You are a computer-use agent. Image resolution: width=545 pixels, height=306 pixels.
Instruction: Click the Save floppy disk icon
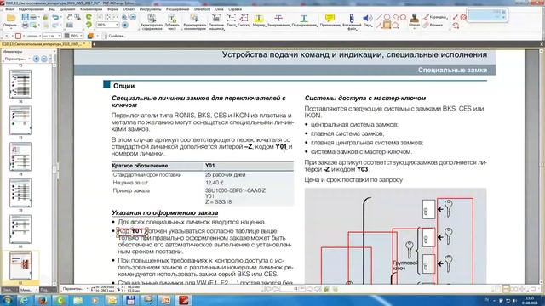click(x=25, y=17)
